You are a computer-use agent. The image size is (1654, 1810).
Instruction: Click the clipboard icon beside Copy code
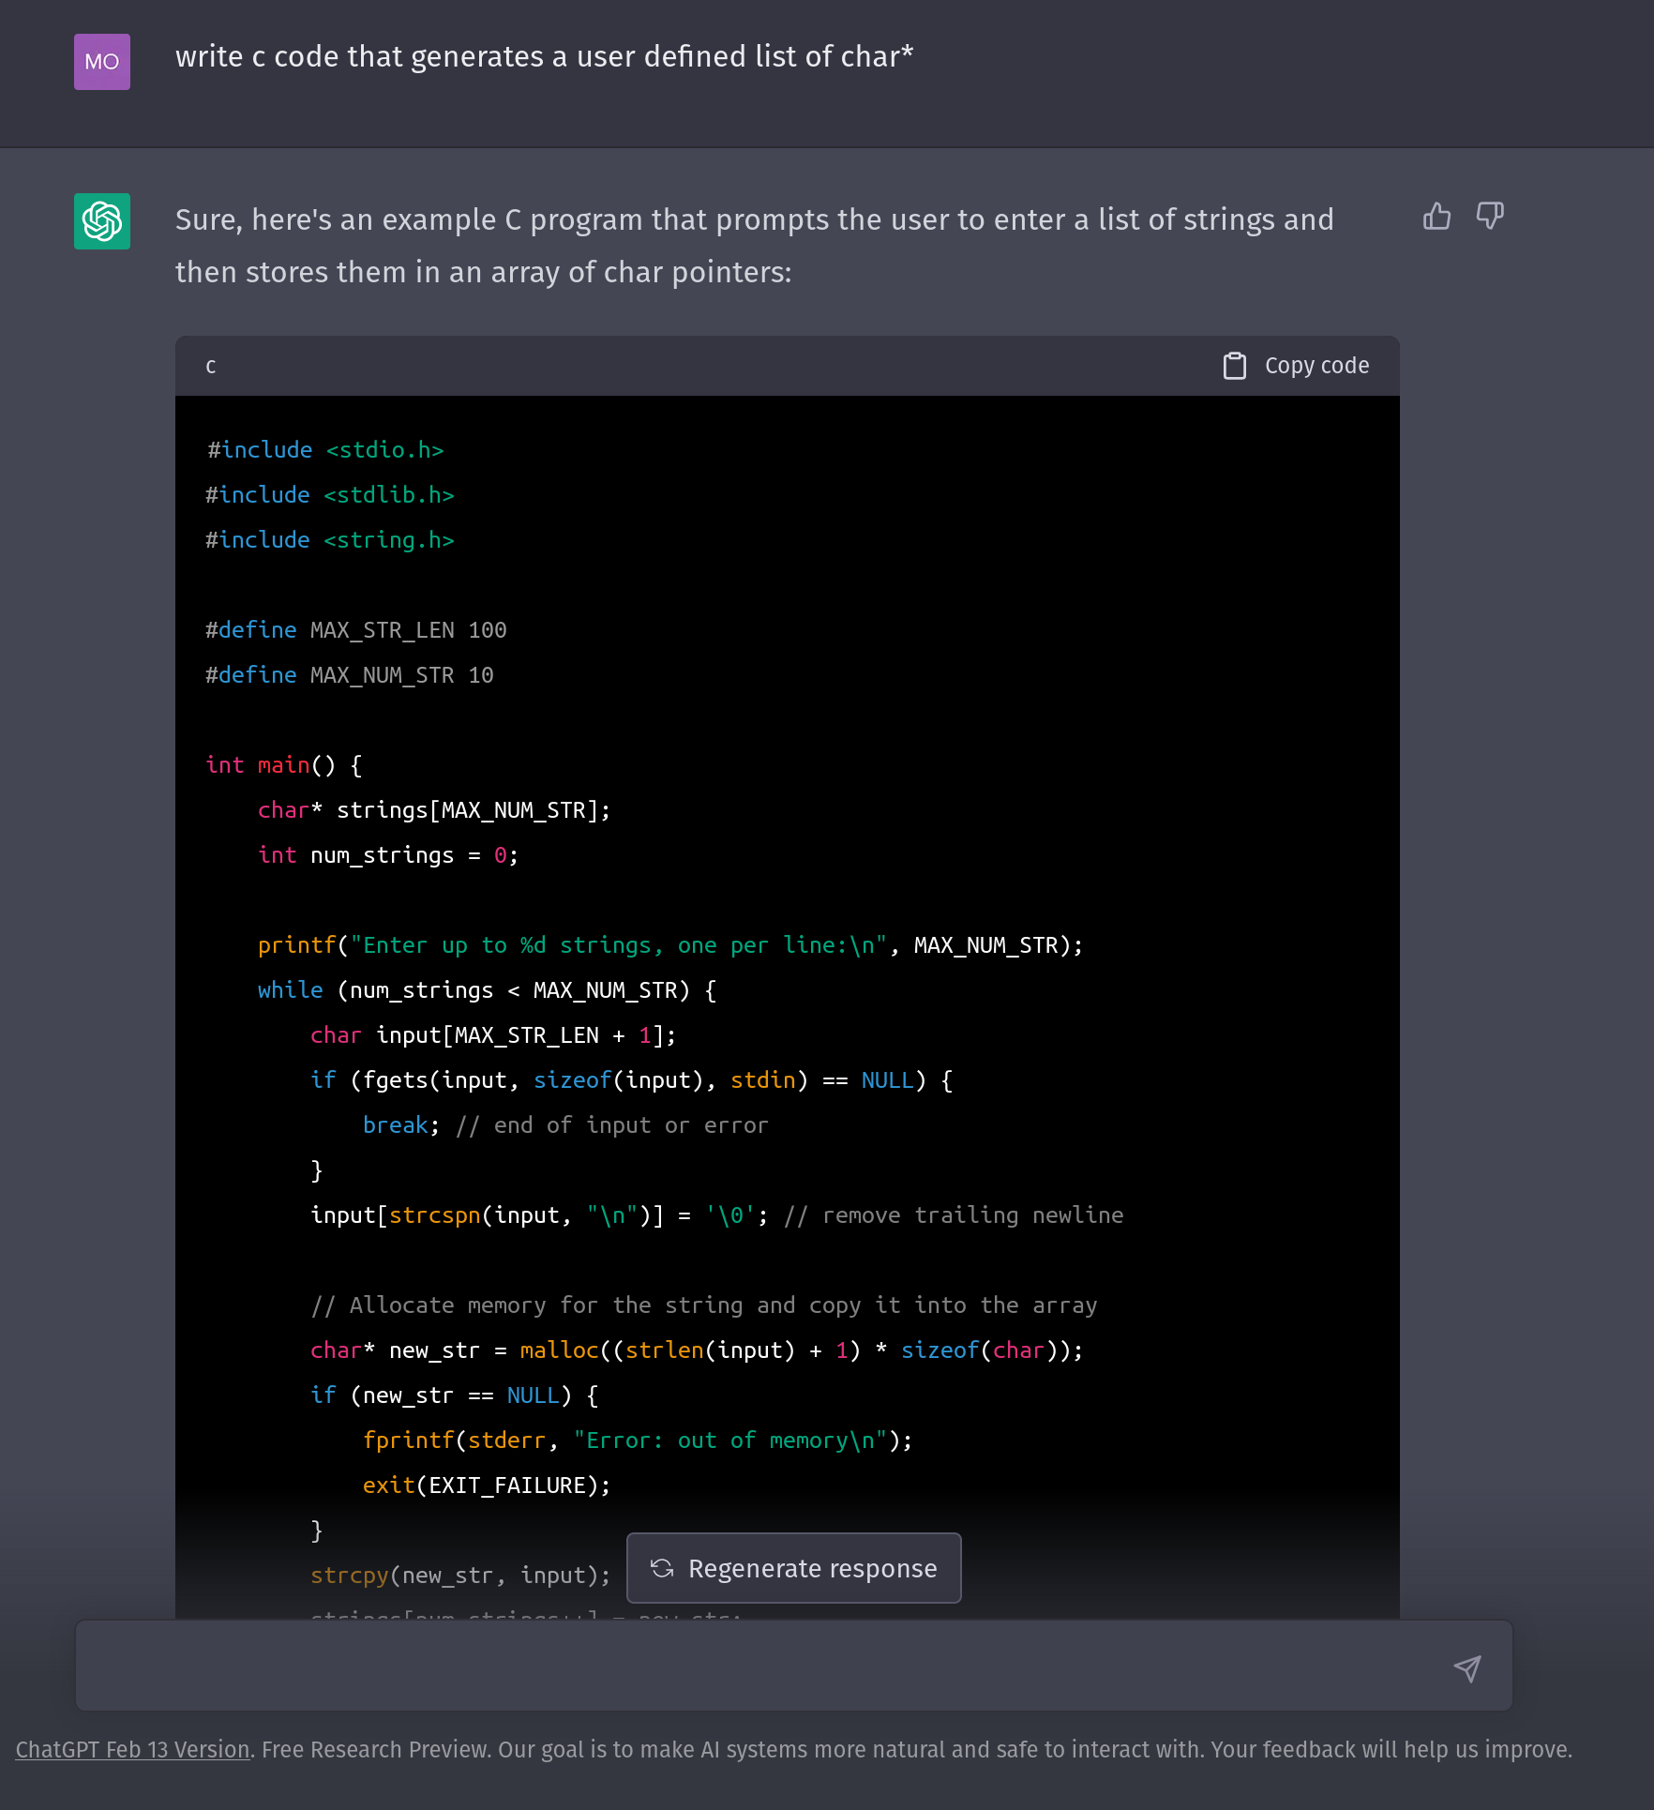click(1235, 366)
